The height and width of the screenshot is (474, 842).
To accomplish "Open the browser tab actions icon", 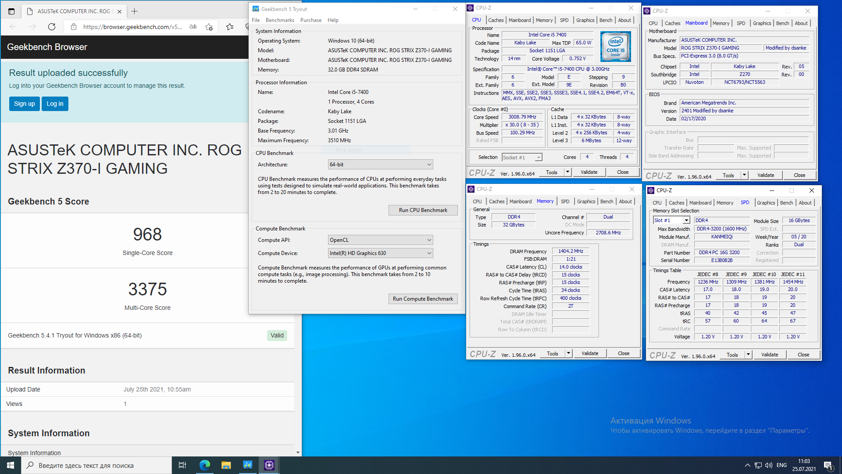I will pos(11,11).
